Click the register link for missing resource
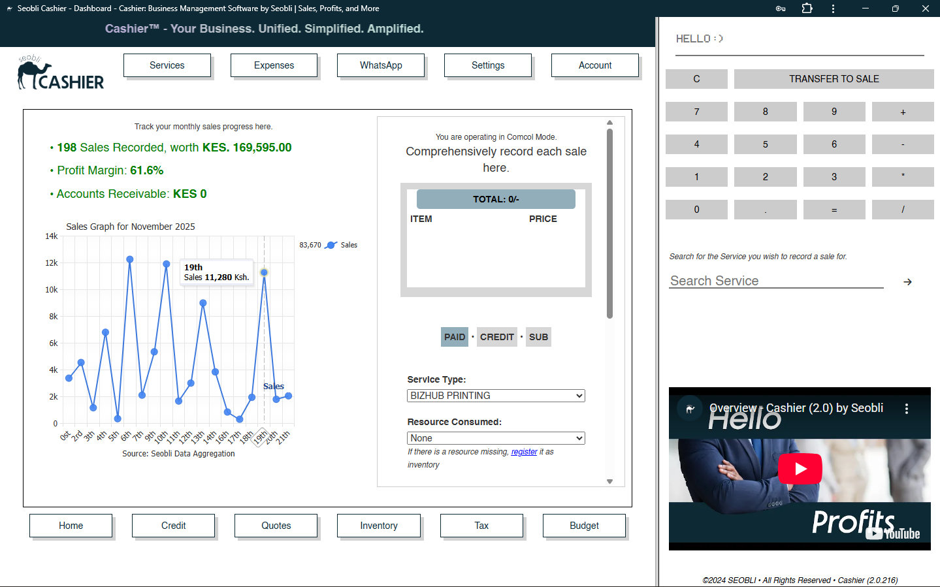 [524, 452]
